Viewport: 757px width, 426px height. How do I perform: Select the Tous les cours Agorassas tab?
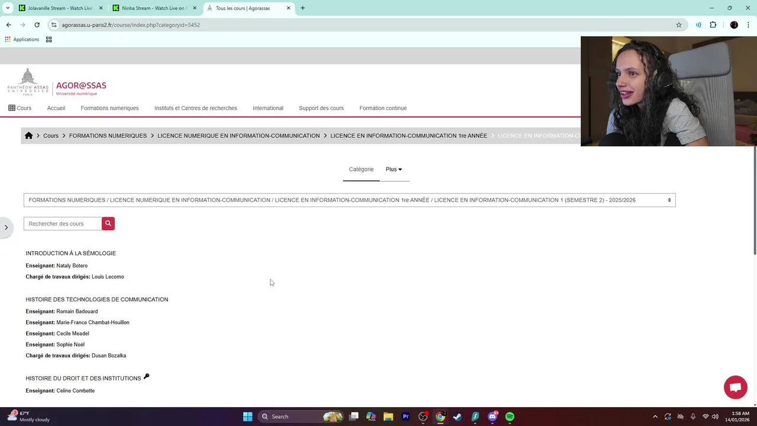coord(248,8)
